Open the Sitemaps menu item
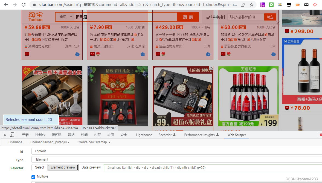The width and height of the screenshot is (322, 183). tap(15, 142)
